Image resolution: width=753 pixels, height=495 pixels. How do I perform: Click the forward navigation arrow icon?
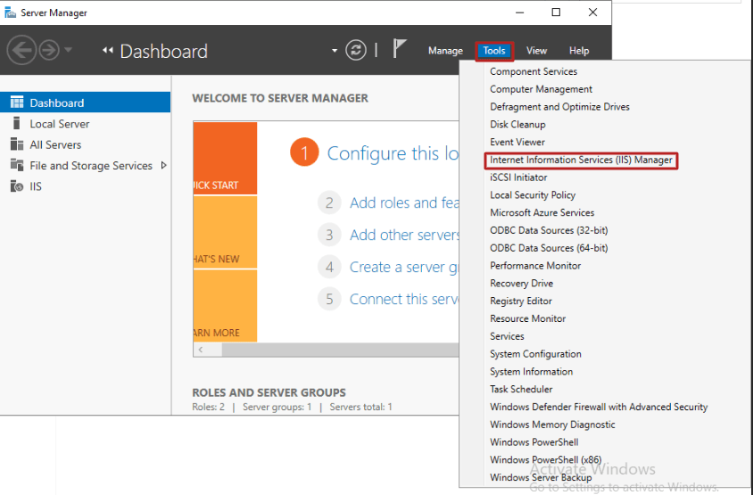click(x=49, y=50)
